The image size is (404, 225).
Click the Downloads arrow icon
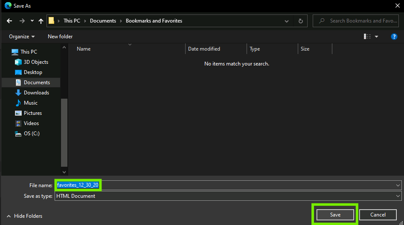point(18,93)
